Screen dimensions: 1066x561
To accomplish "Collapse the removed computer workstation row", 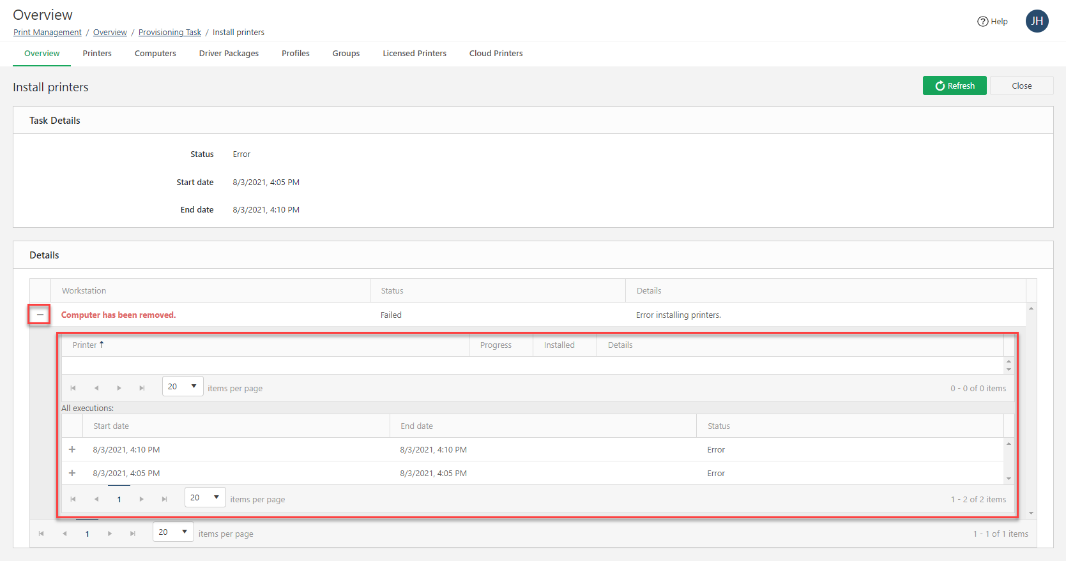I will (x=40, y=315).
